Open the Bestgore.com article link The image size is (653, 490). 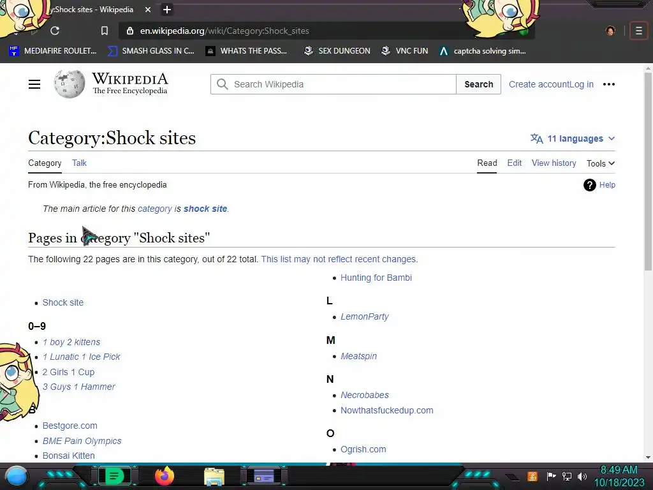(x=70, y=426)
